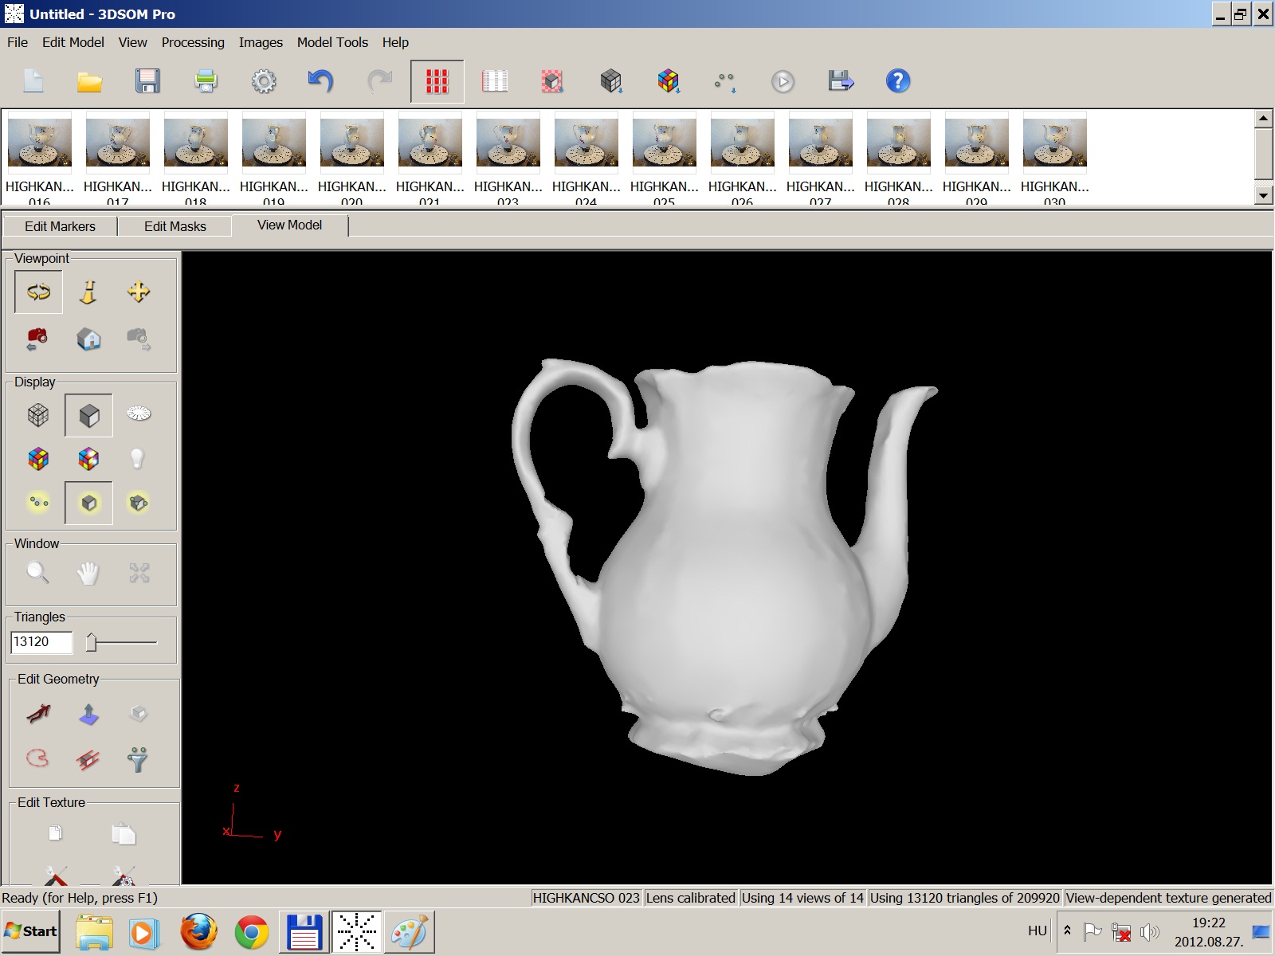The image size is (1275, 956).
Task: Enable textured colorful cube display
Action: tap(38, 459)
